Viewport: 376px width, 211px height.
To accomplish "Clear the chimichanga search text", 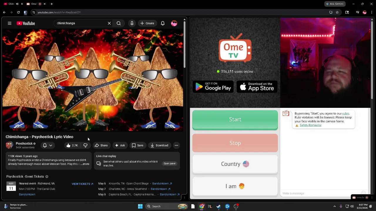I will coord(109,23).
